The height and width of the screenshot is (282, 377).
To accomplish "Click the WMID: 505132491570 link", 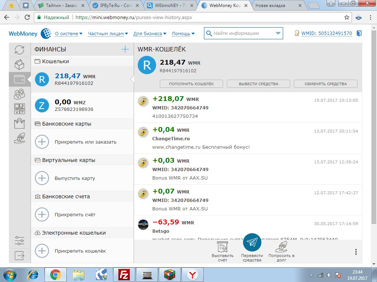I will pyautogui.click(x=326, y=33).
